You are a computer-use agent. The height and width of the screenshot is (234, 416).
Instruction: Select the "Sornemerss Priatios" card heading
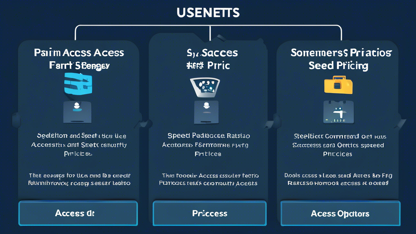point(341,52)
